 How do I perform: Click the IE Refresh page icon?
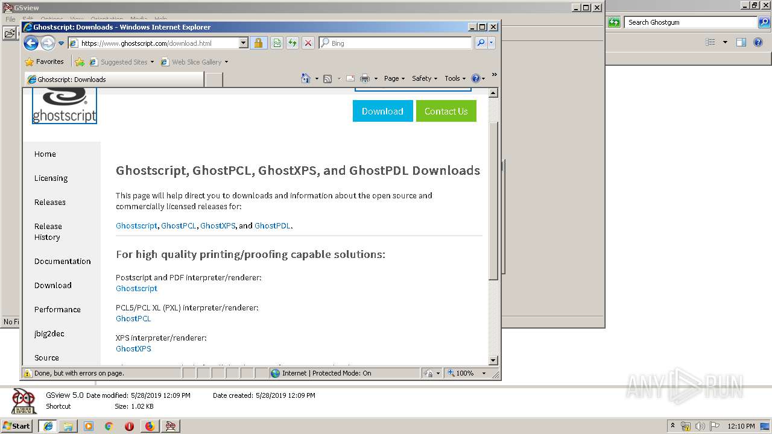292,43
